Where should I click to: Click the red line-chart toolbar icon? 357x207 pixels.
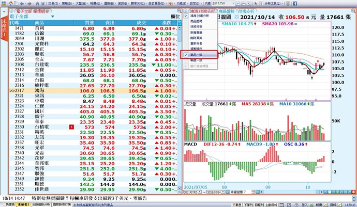pos(243,4)
